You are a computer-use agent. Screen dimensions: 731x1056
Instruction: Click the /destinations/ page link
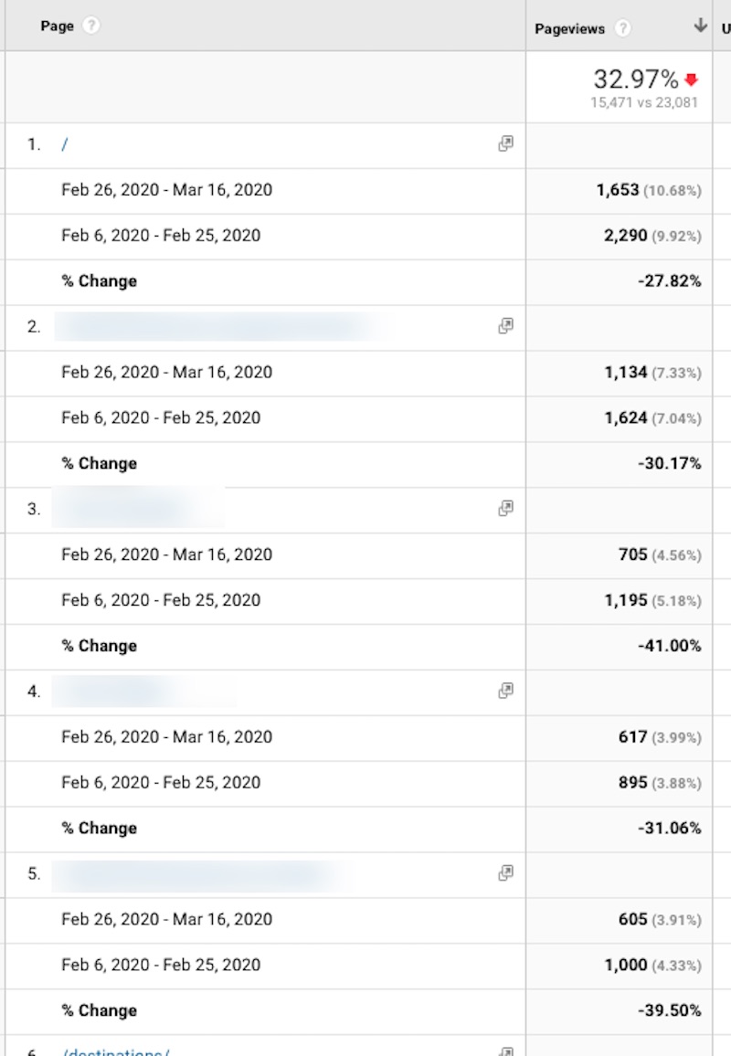coord(116,1051)
